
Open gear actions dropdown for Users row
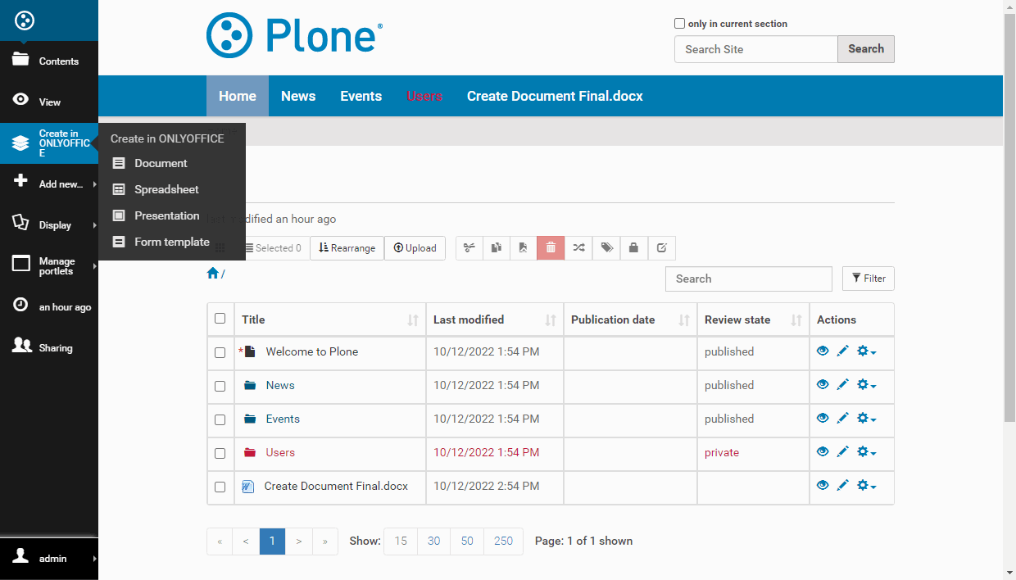866,452
